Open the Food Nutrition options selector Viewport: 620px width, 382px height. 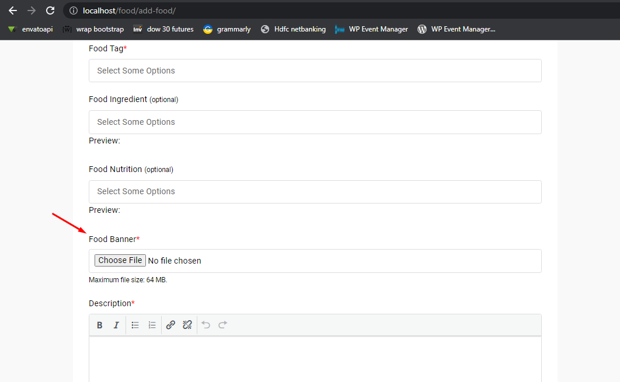click(315, 192)
